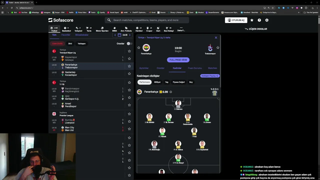Open the MMA sport category
Screen dimensions: 320x180
114,29
